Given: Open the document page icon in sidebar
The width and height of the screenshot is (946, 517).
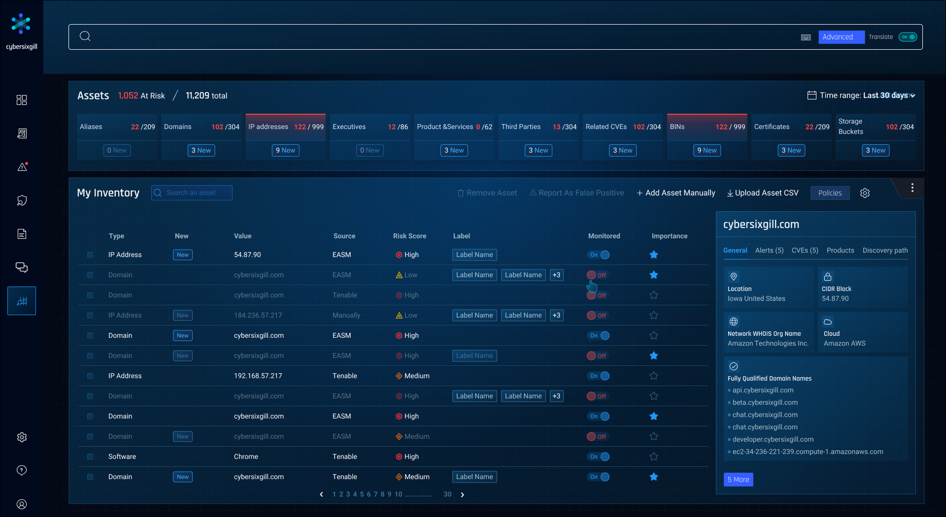Looking at the screenshot, I should (22, 234).
